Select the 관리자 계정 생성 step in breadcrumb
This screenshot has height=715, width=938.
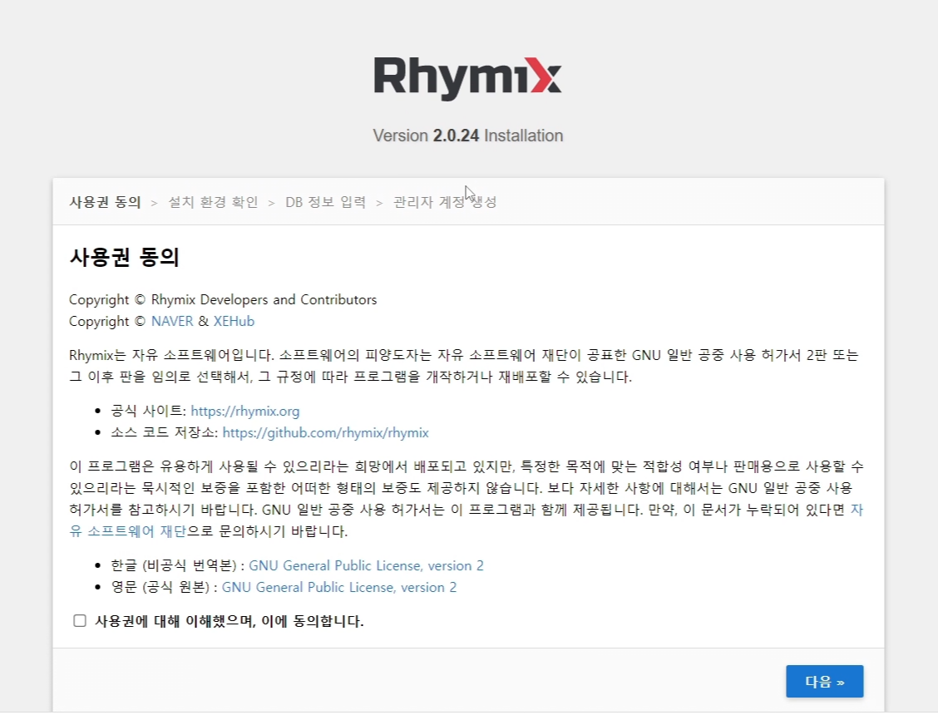[445, 202]
